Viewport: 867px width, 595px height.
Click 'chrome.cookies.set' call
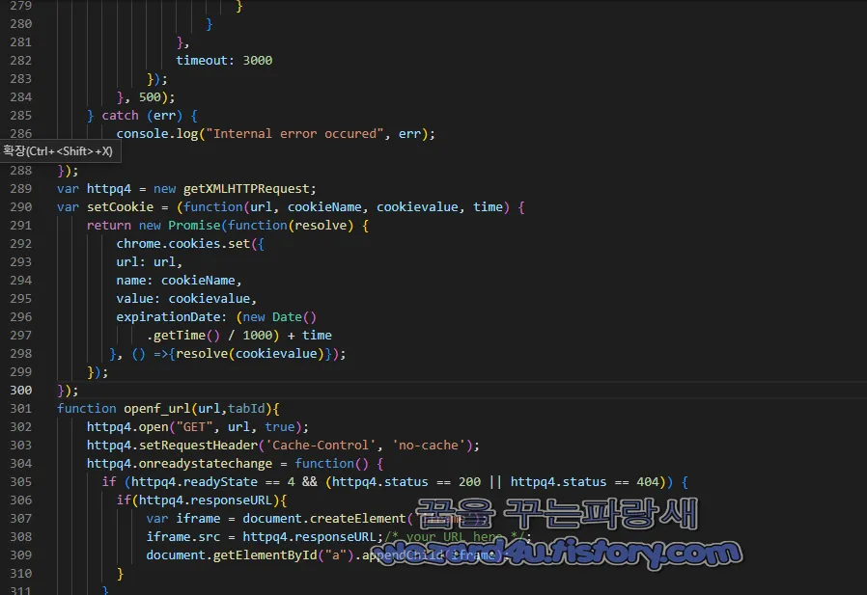[x=183, y=244]
